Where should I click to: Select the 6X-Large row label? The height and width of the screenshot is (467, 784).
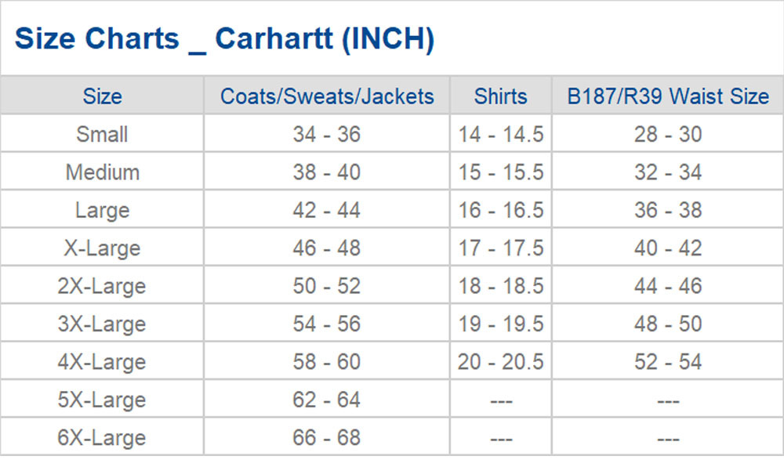[x=102, y=437]
